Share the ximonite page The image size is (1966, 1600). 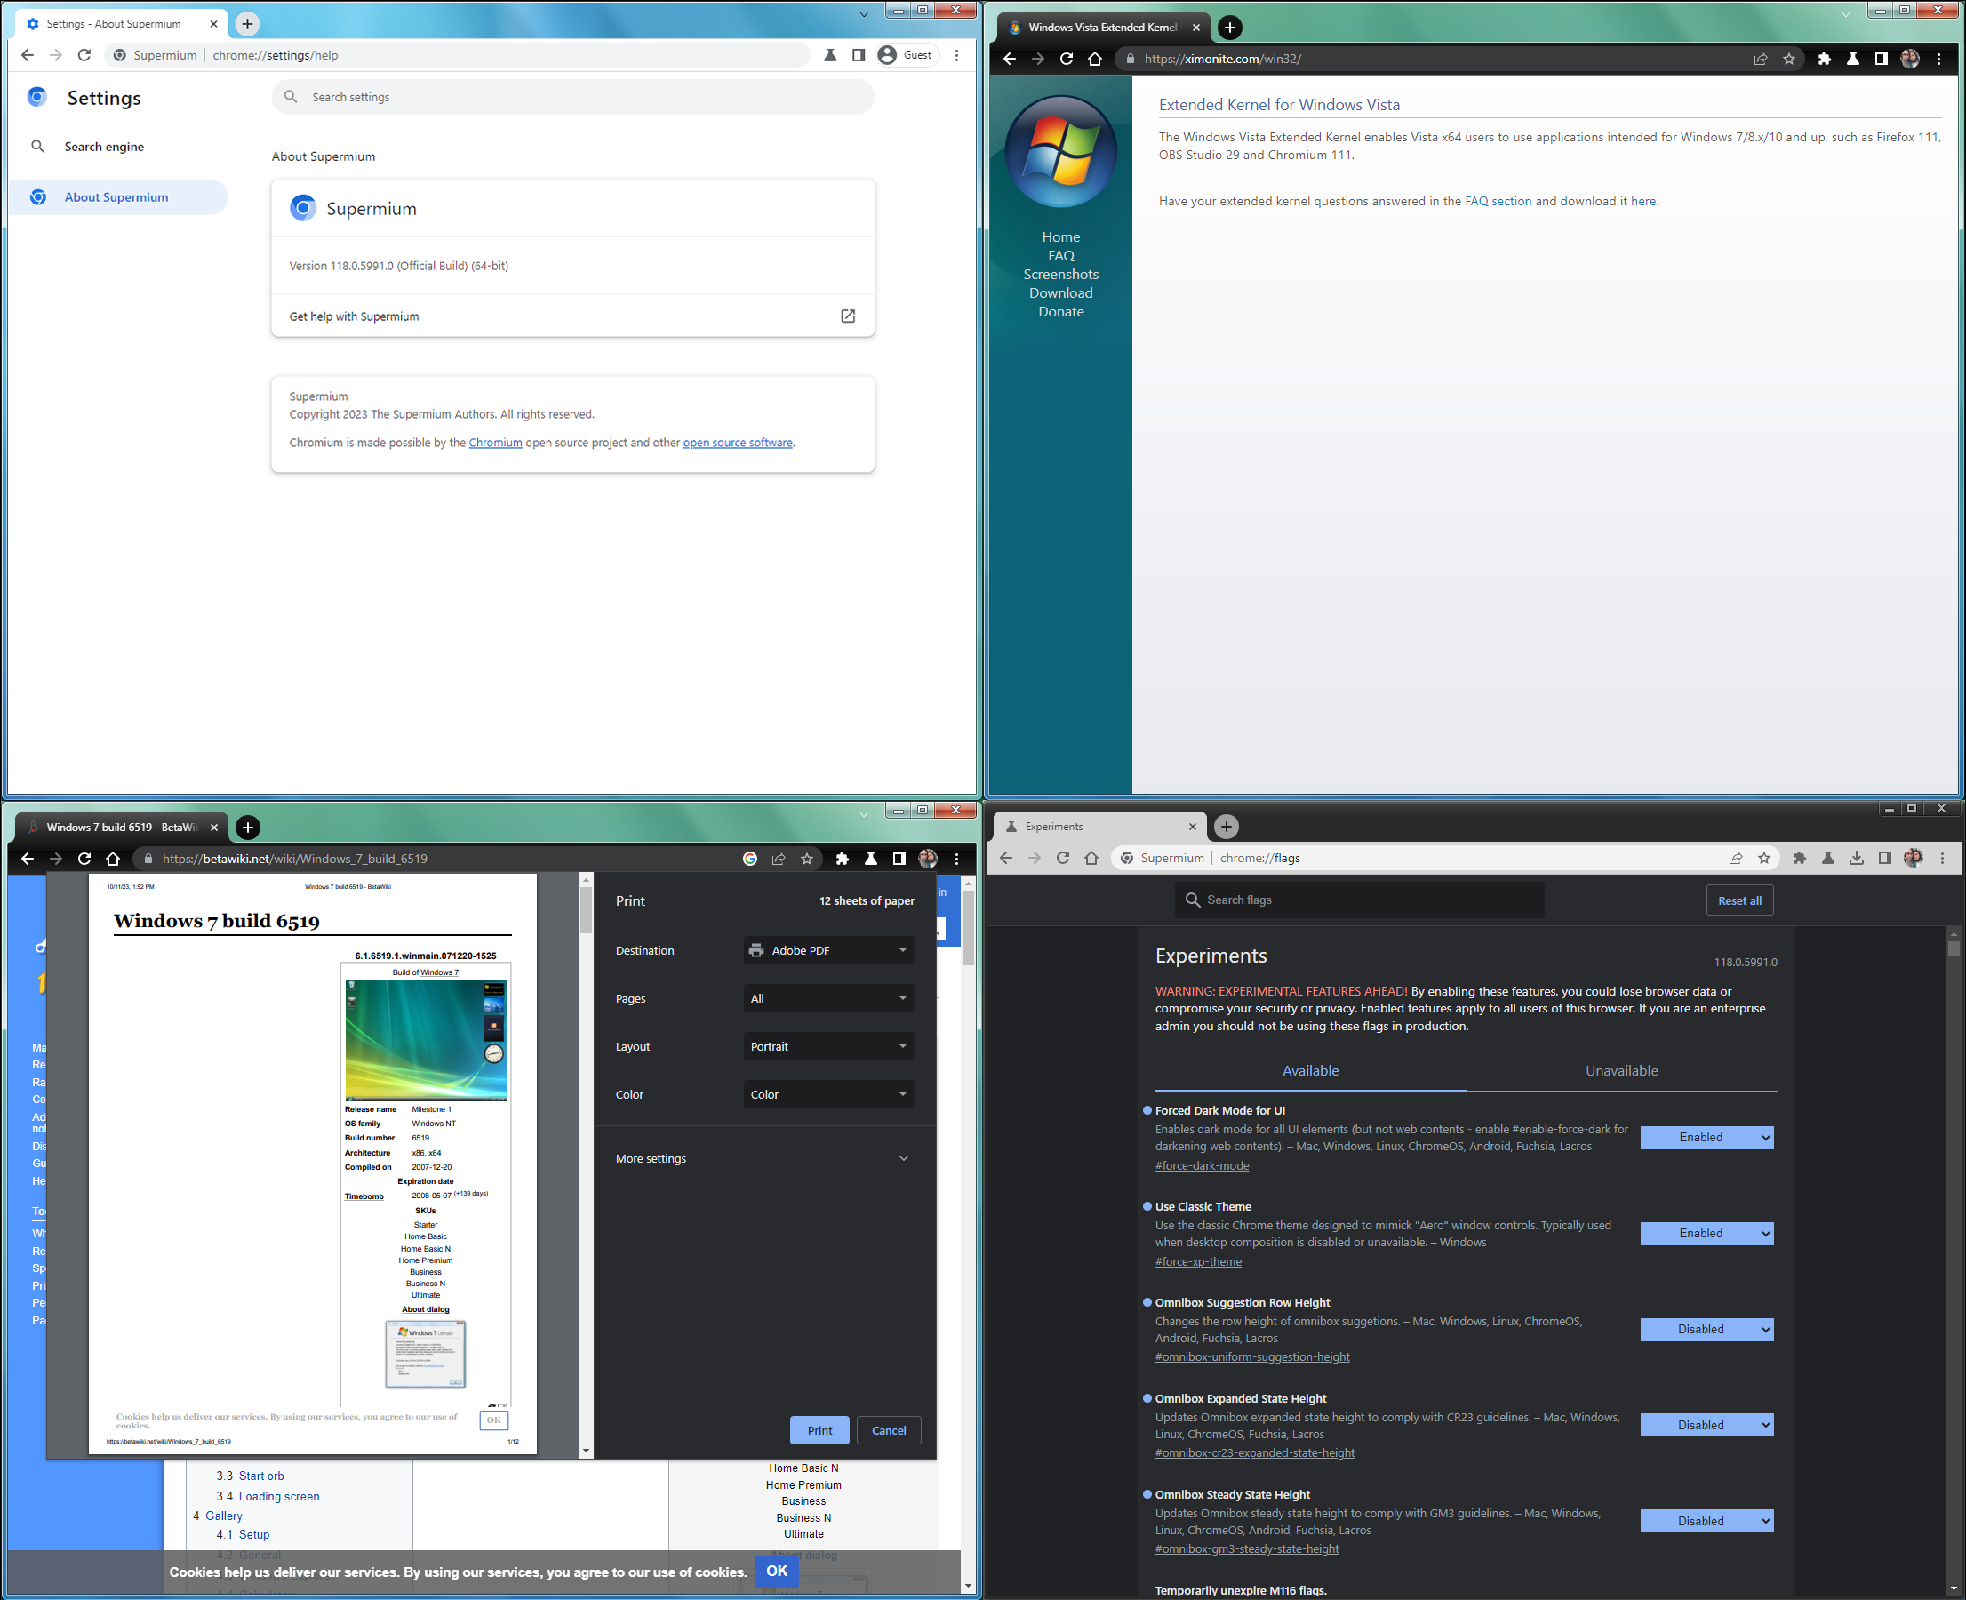point(1761,59)
